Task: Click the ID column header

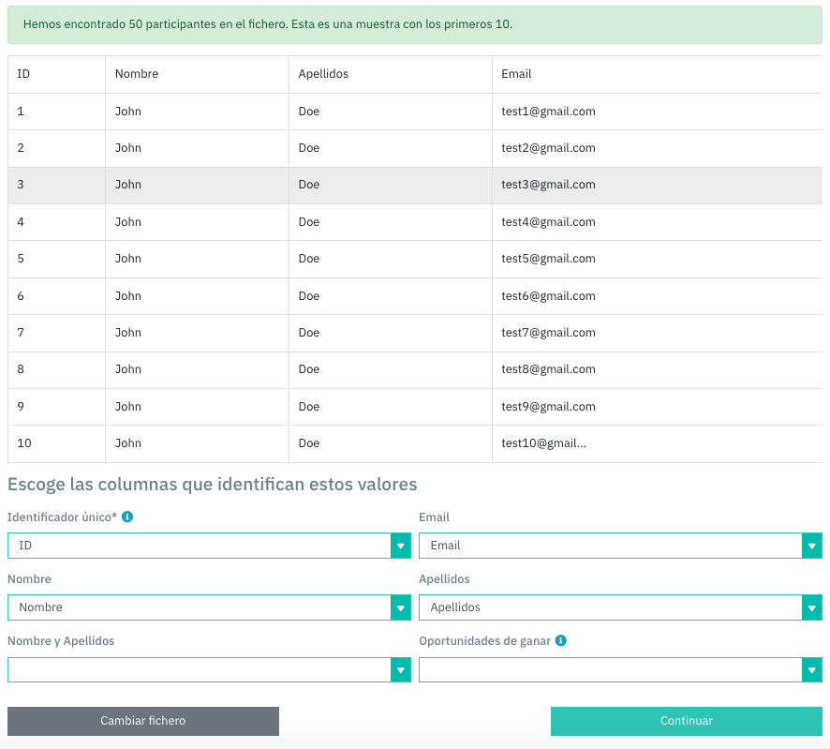Action: click(x=24, y=74)
